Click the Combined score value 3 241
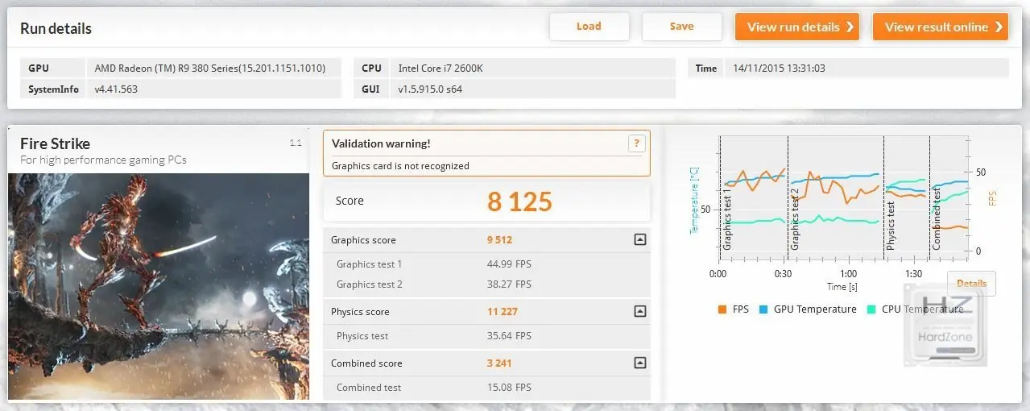Screen dimensions: 1030x411 [x=499, y=363]
